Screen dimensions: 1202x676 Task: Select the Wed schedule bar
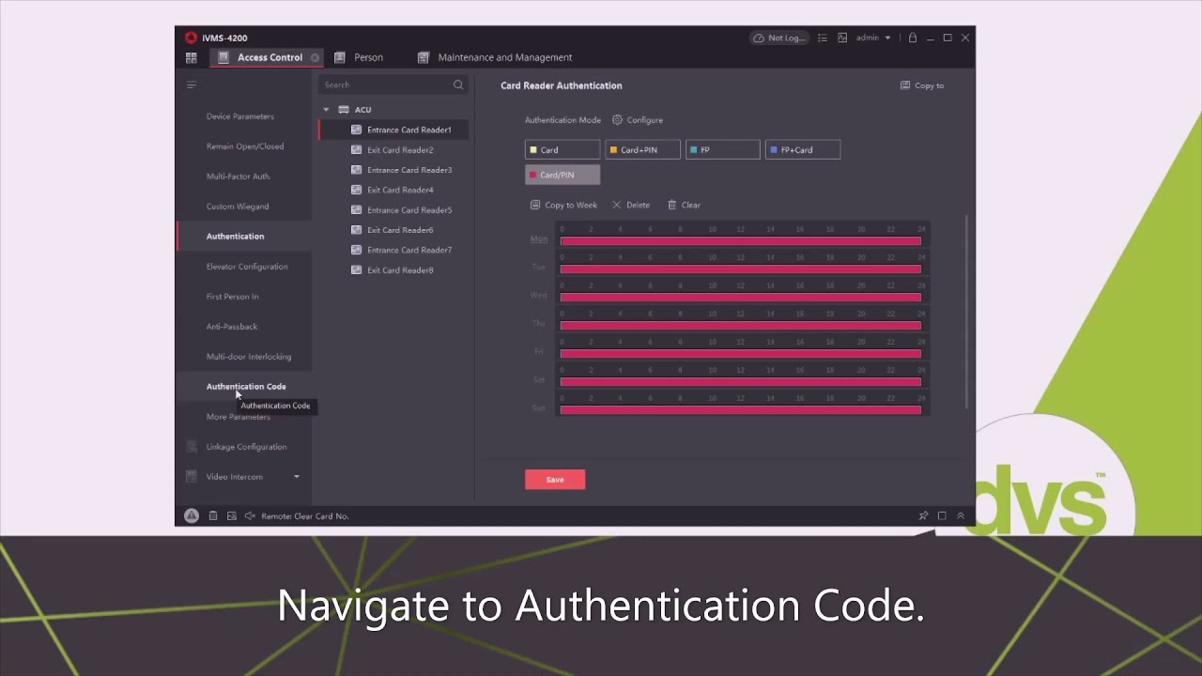[740, 298]
